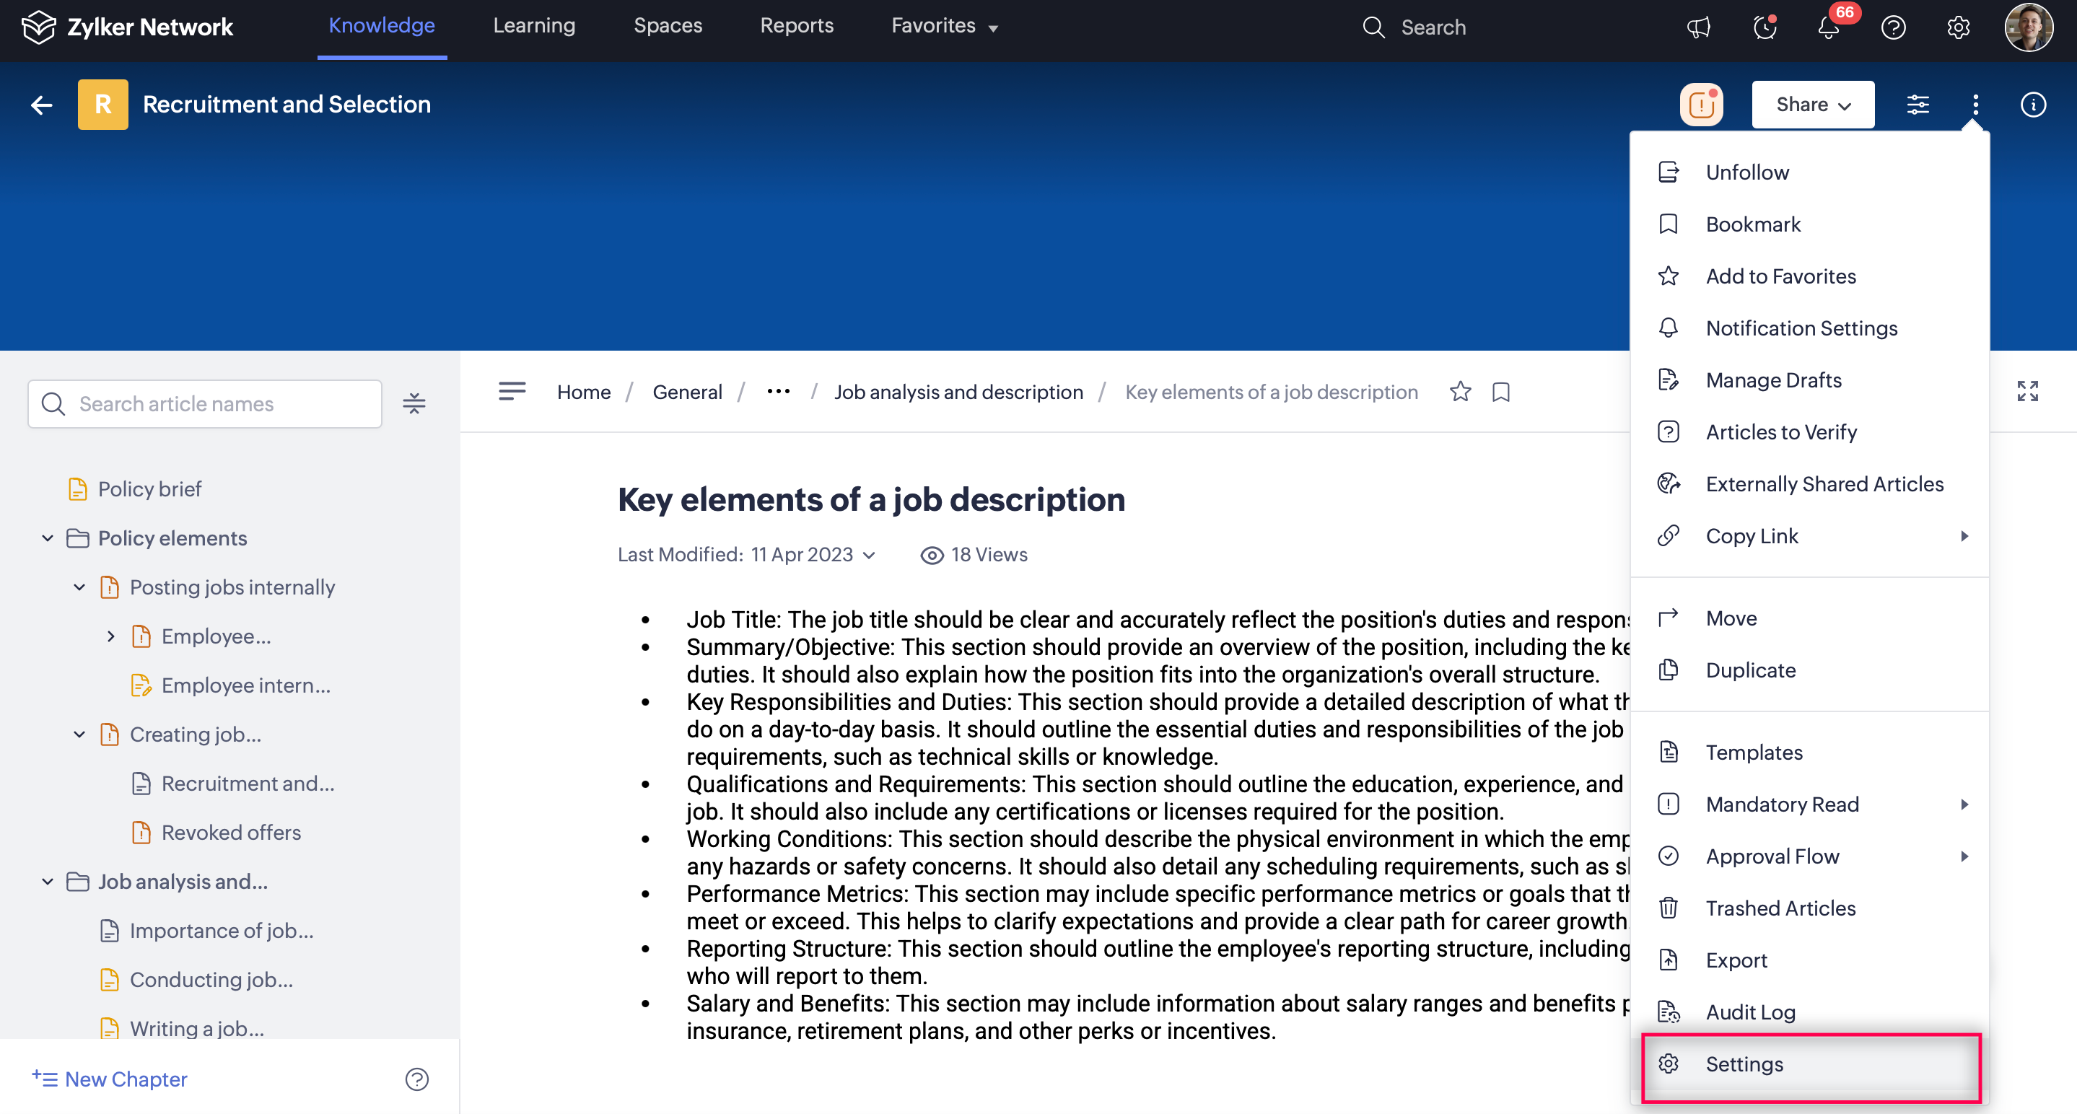This screenshot has width=2077, height=1114.
Task: Switch to the Learning tab
Action: pos(534,26)
